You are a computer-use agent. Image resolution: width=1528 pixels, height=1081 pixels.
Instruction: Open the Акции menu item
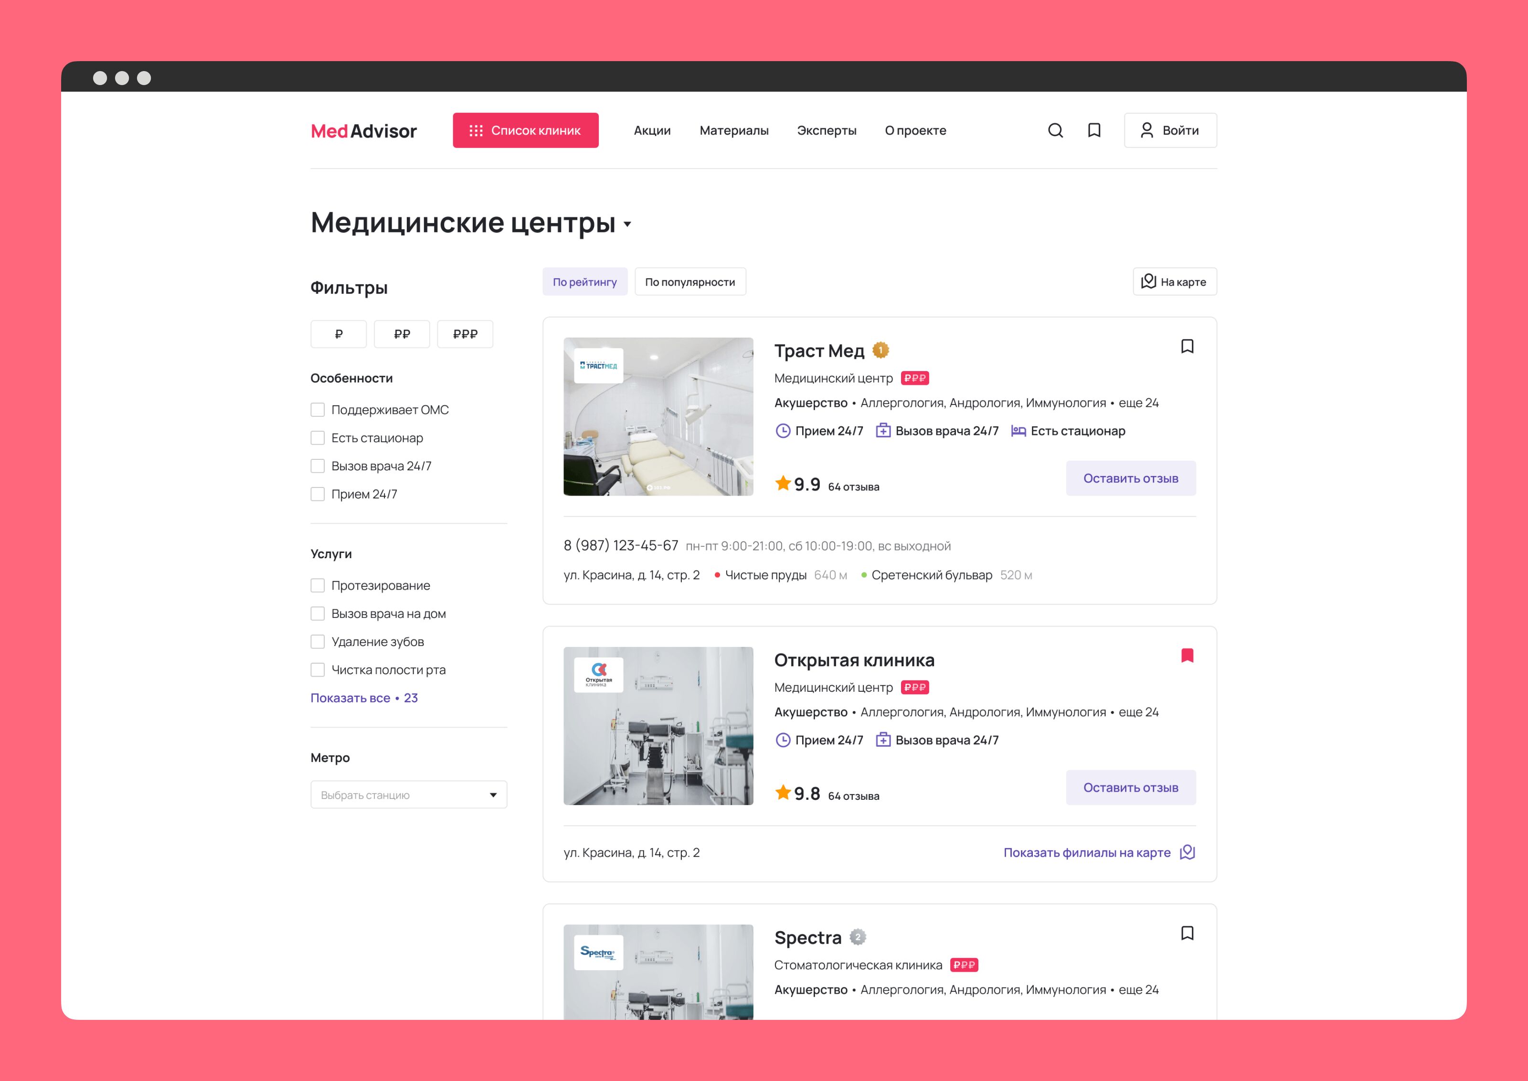(651, 130)
